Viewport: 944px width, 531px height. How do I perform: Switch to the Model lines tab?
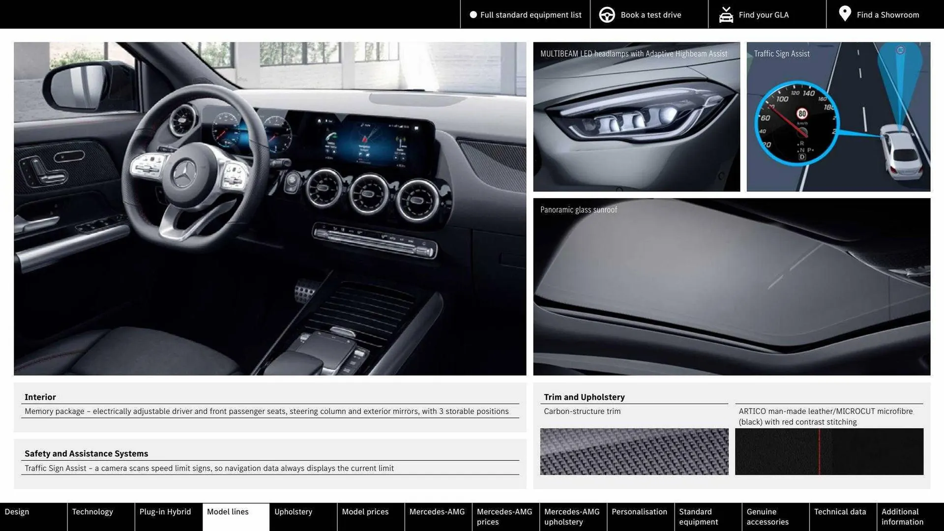(228, 511)
